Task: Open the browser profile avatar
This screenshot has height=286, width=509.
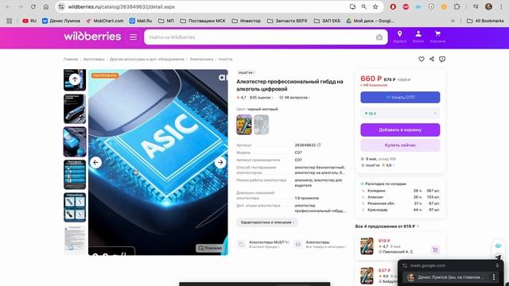Action: tap(488, 7)
